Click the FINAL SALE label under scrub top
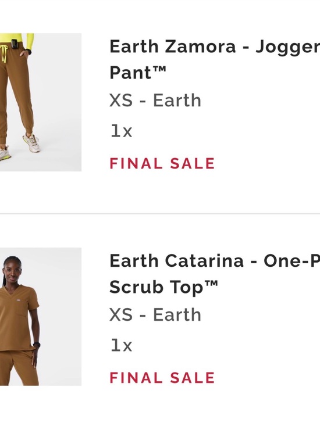The height and width of the screenshot is (426, 320). point(162,378)
